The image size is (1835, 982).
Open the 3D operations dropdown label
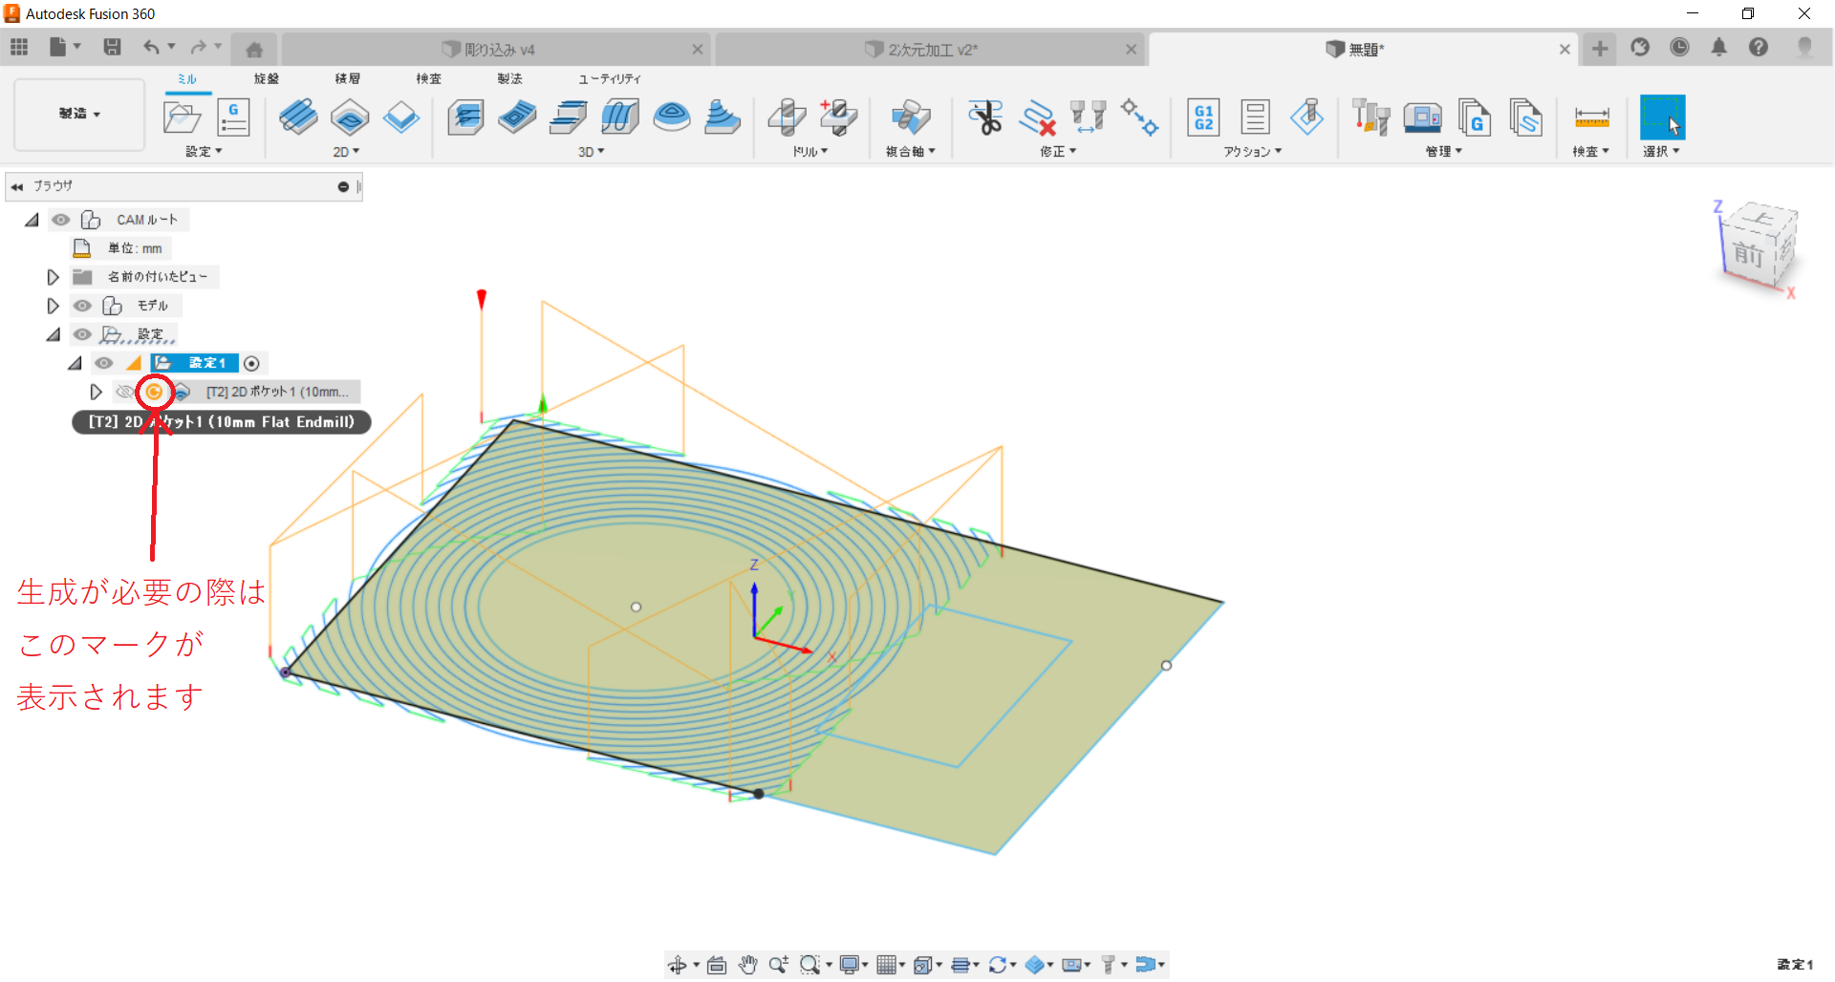(591, 152)
